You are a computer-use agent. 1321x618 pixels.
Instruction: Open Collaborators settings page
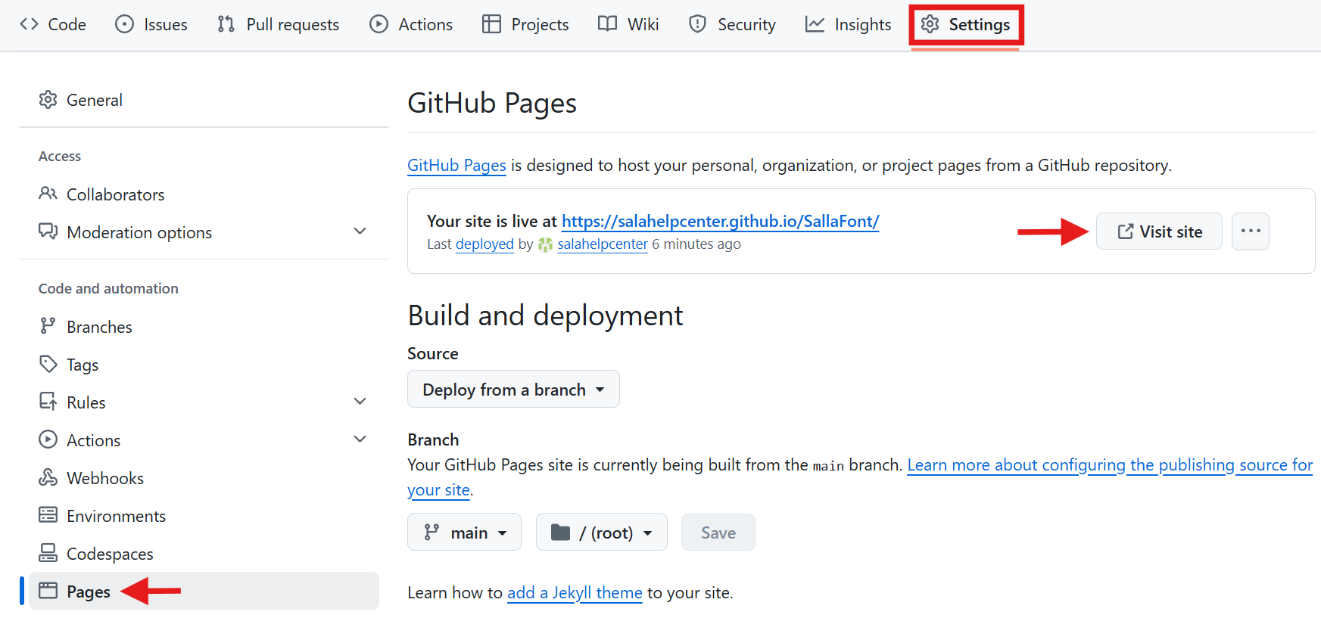[204, 194]
